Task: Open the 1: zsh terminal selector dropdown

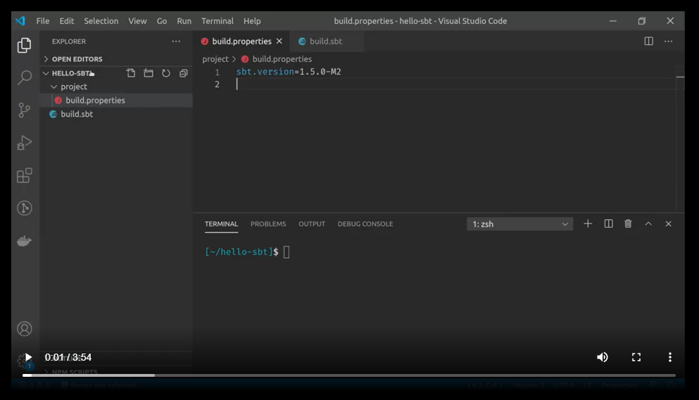Action: click(x=519, y=224)
